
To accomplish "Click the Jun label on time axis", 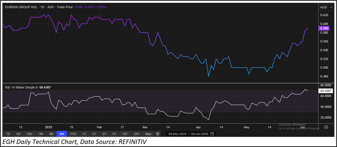I will click(303, 127).
